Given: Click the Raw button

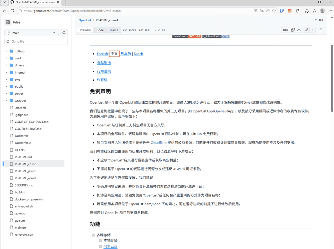Looking at the screenshot, I should 286,30.
